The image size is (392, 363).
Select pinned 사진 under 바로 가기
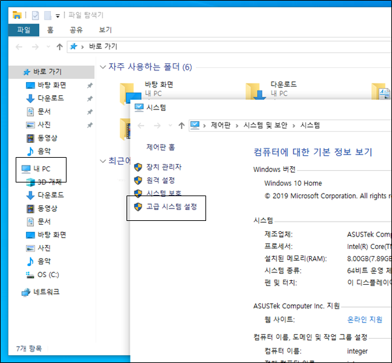pos(38,124)
